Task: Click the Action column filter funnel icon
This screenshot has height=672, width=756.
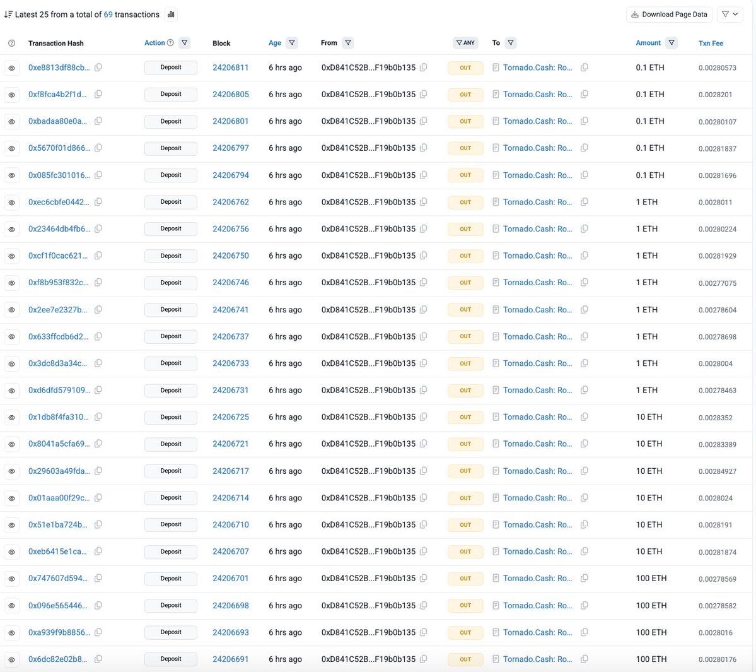Action: coord(184,42)
